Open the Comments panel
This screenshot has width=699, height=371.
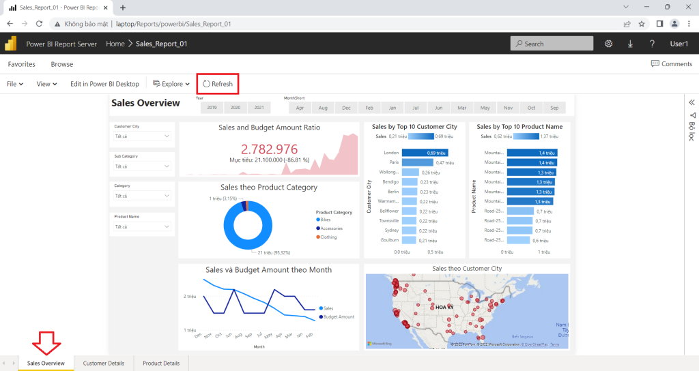click(x=672, y=63)
